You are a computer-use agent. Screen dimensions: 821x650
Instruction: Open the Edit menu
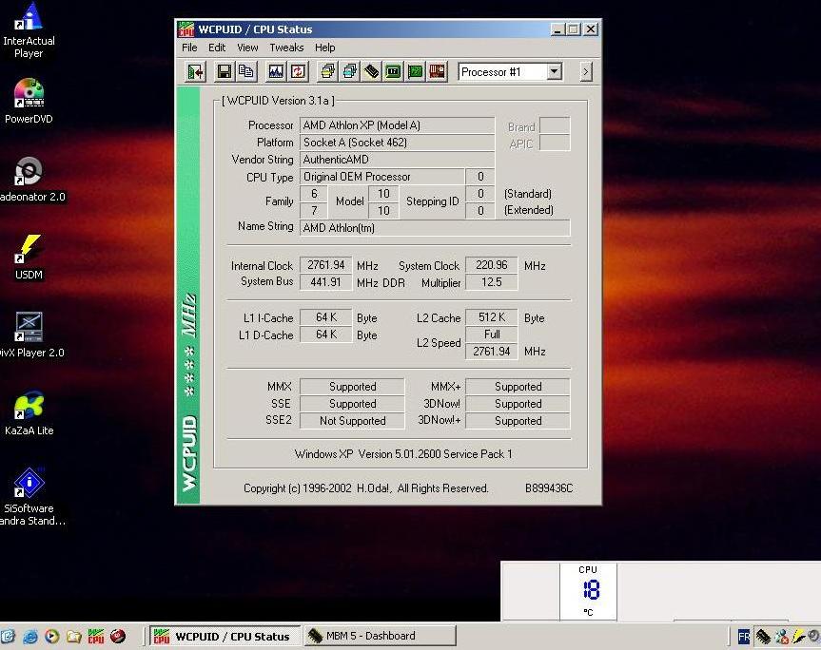[x=217, y=48]
